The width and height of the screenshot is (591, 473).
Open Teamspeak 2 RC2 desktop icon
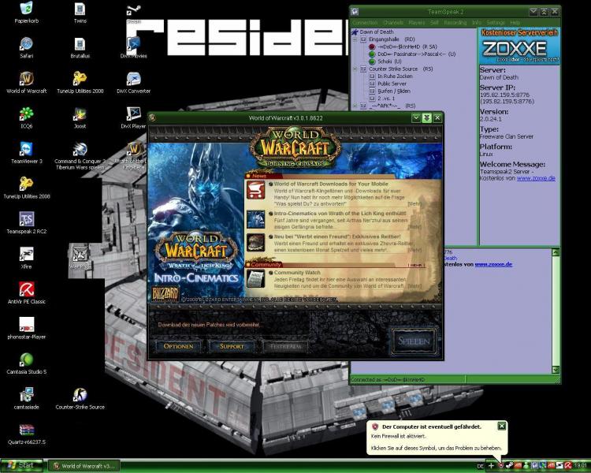(x=26, y=222)
